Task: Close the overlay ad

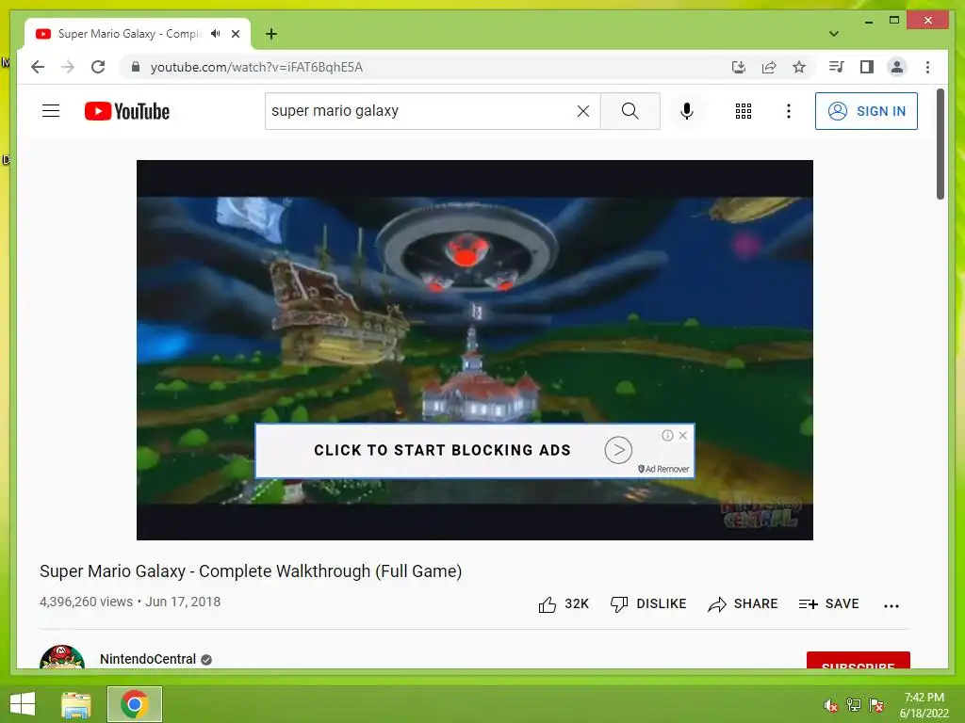Action: click(682, 435)
